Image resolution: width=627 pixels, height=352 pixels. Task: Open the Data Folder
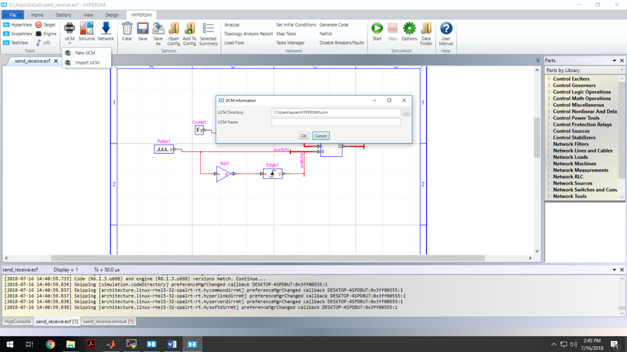click(426, 34)
